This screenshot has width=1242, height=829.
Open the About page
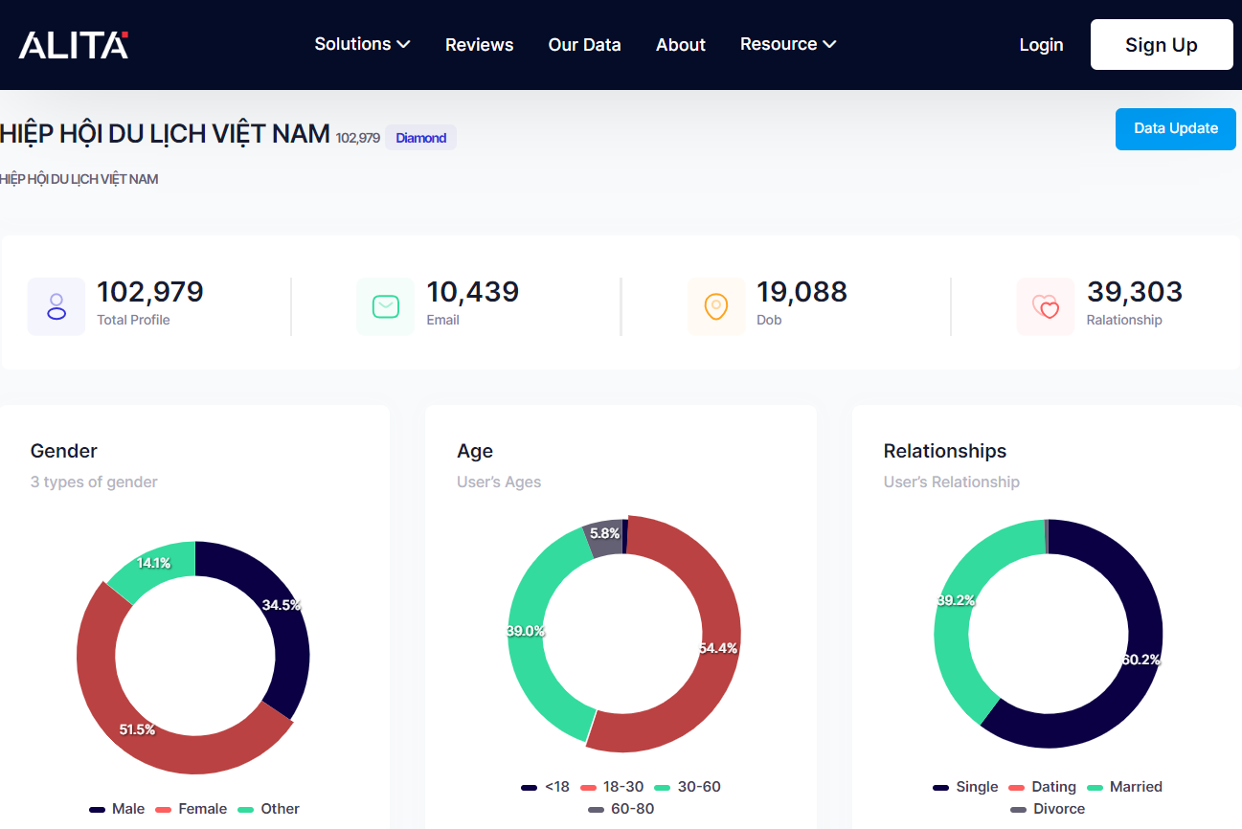(x=681, y=45)
